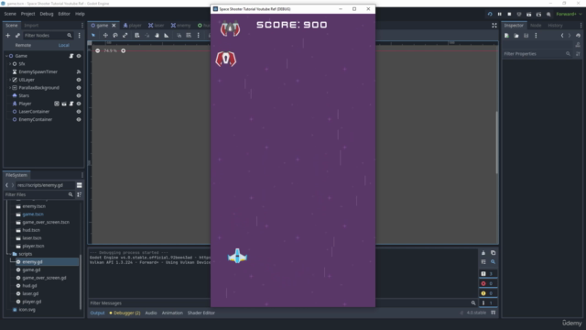Screen dimensions: 586x330
Task: Click the remote debug icon
Action: tap(519, 15)
